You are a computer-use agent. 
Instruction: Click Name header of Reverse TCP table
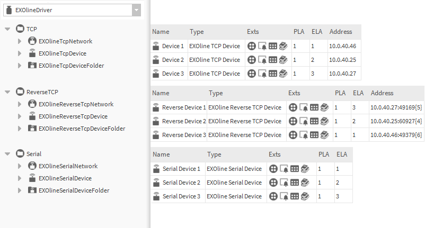[x=161, y=93]
